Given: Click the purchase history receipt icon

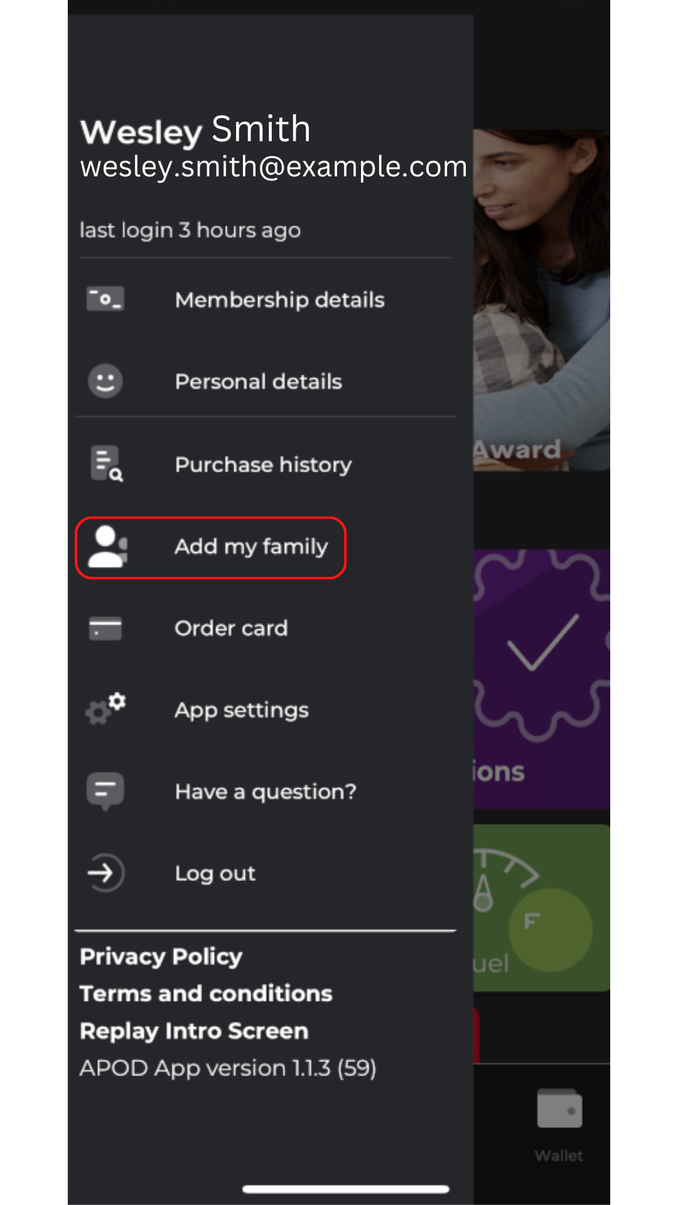Looking at the screenshot, I should pos(106,464).
